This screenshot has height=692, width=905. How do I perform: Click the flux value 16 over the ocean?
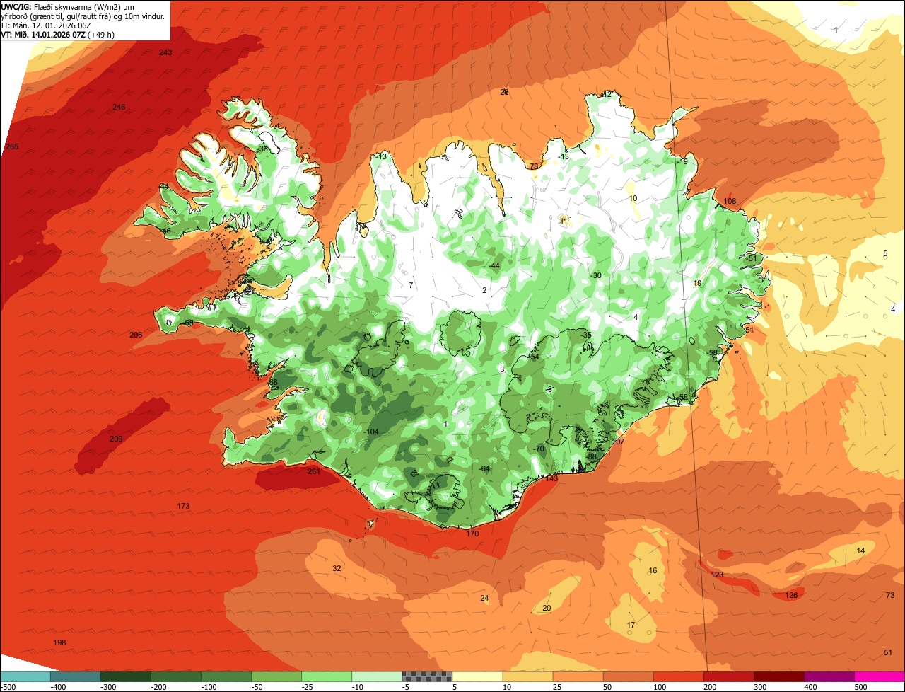653,570
